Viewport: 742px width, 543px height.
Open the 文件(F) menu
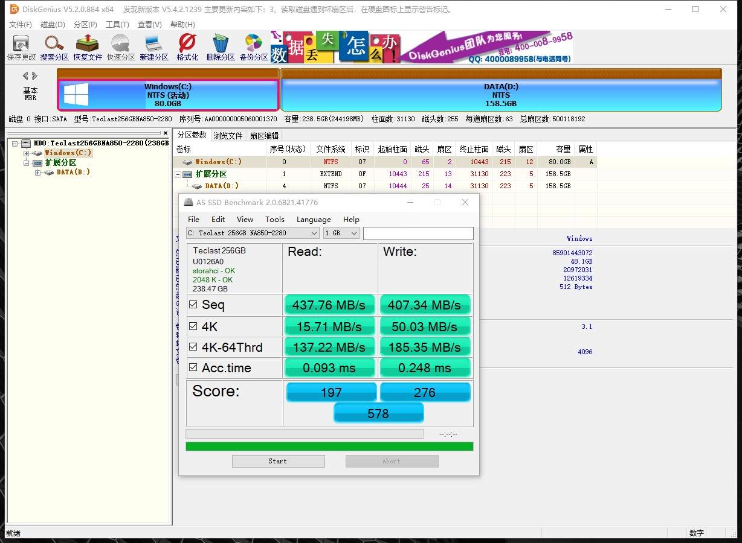21,25
